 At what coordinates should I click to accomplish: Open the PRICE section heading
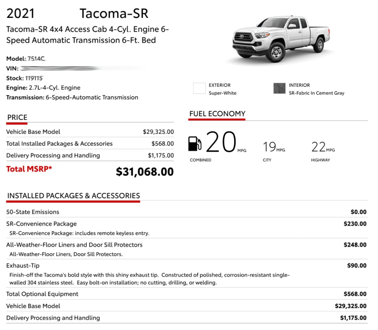(17, 117)
